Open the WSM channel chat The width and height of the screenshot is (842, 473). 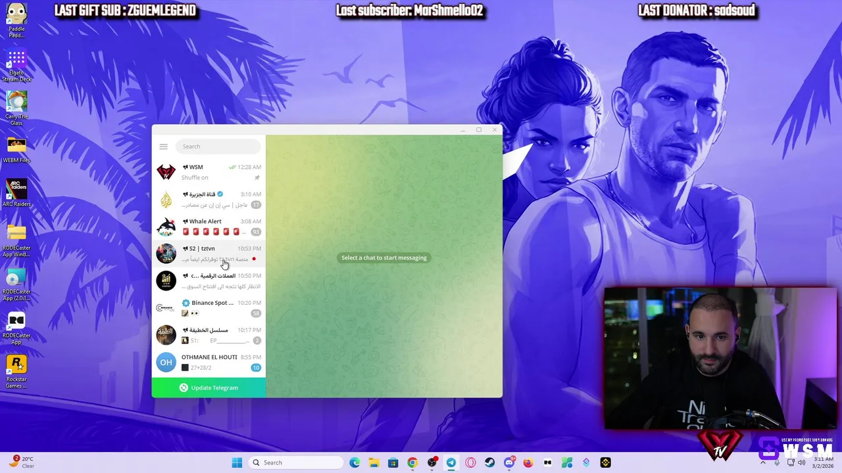(x=209, y=172)
